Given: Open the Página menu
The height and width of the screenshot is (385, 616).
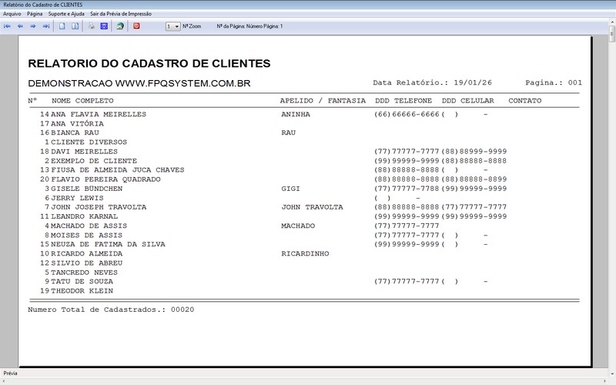Looking at the screenshot, I should [x=35, y=14].
